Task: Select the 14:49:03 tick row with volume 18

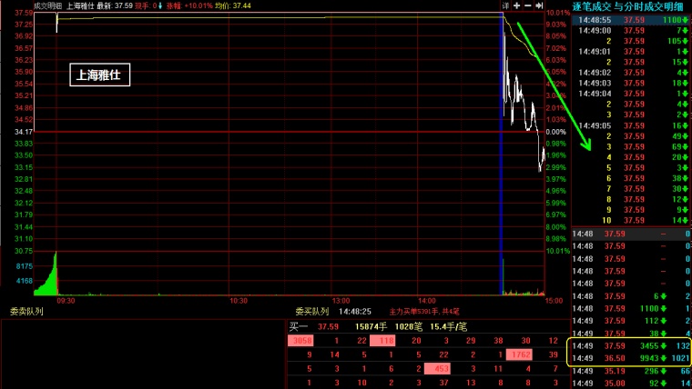Action: click(632, 84)
